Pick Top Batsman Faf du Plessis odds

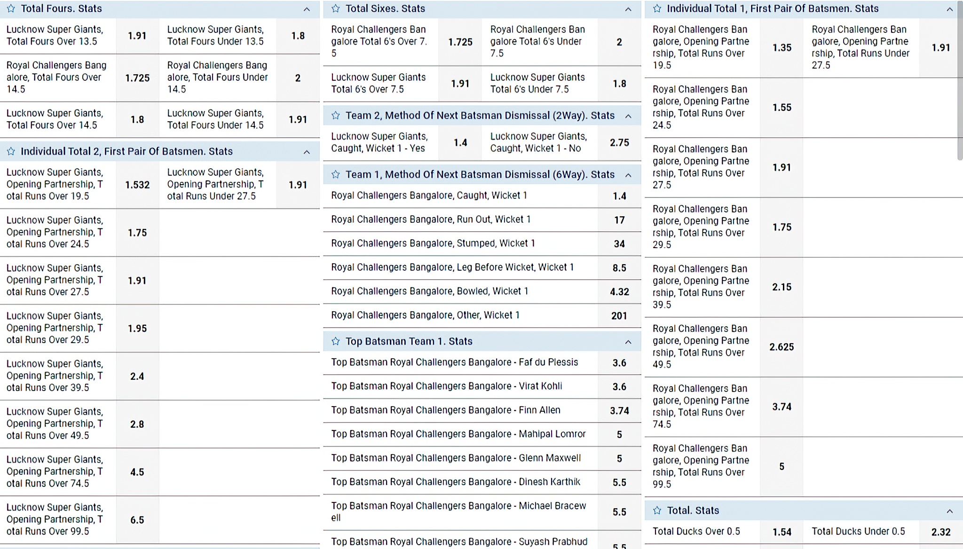619,363
